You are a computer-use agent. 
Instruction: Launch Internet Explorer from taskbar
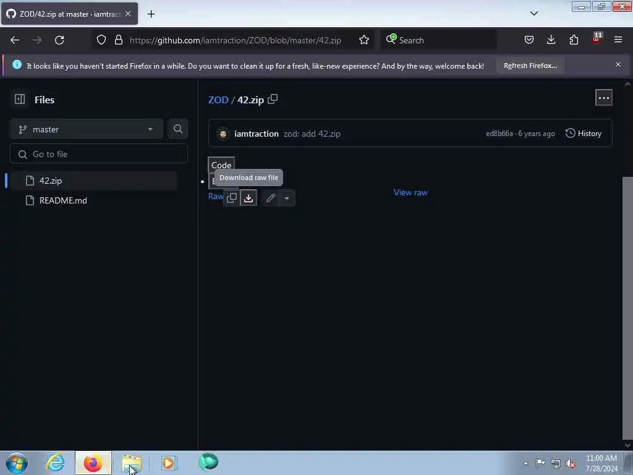(x=55, y=463)
